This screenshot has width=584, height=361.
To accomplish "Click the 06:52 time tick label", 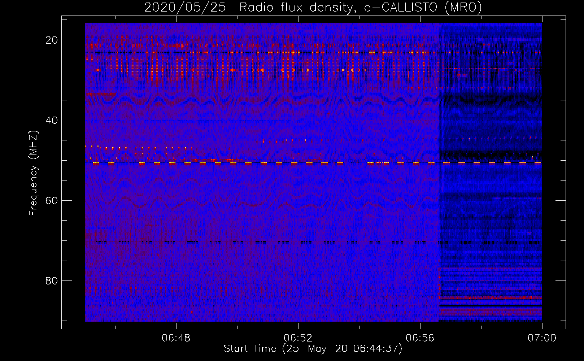I will tap(298, 338).
